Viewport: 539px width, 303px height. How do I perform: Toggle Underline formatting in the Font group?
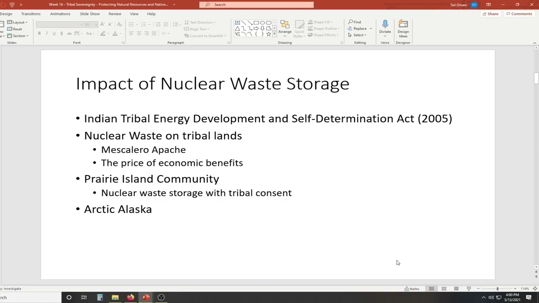coord(54,33)
